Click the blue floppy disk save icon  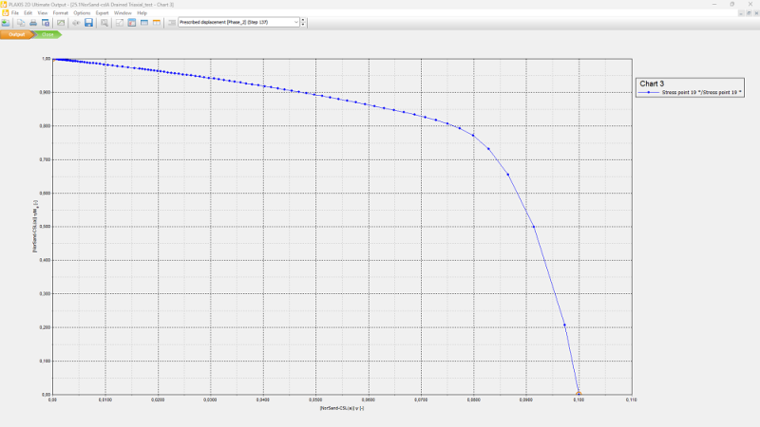[88, 22]
